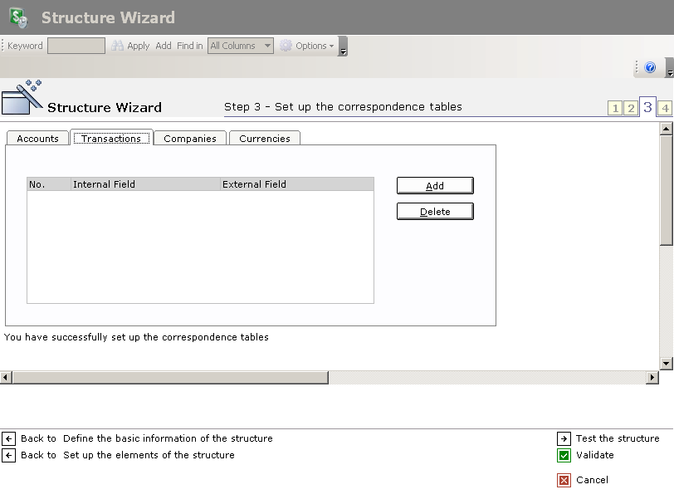The width and height of the screenshot is (674, 499).
Task: Click into the Keyword input field
Action: click(76, 46)
